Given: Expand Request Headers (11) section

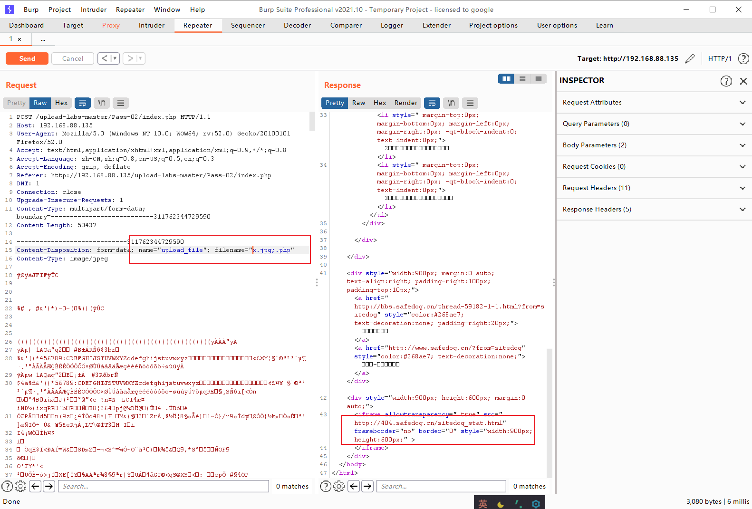Looking at the screenshot, I should (x=654, y=188).
